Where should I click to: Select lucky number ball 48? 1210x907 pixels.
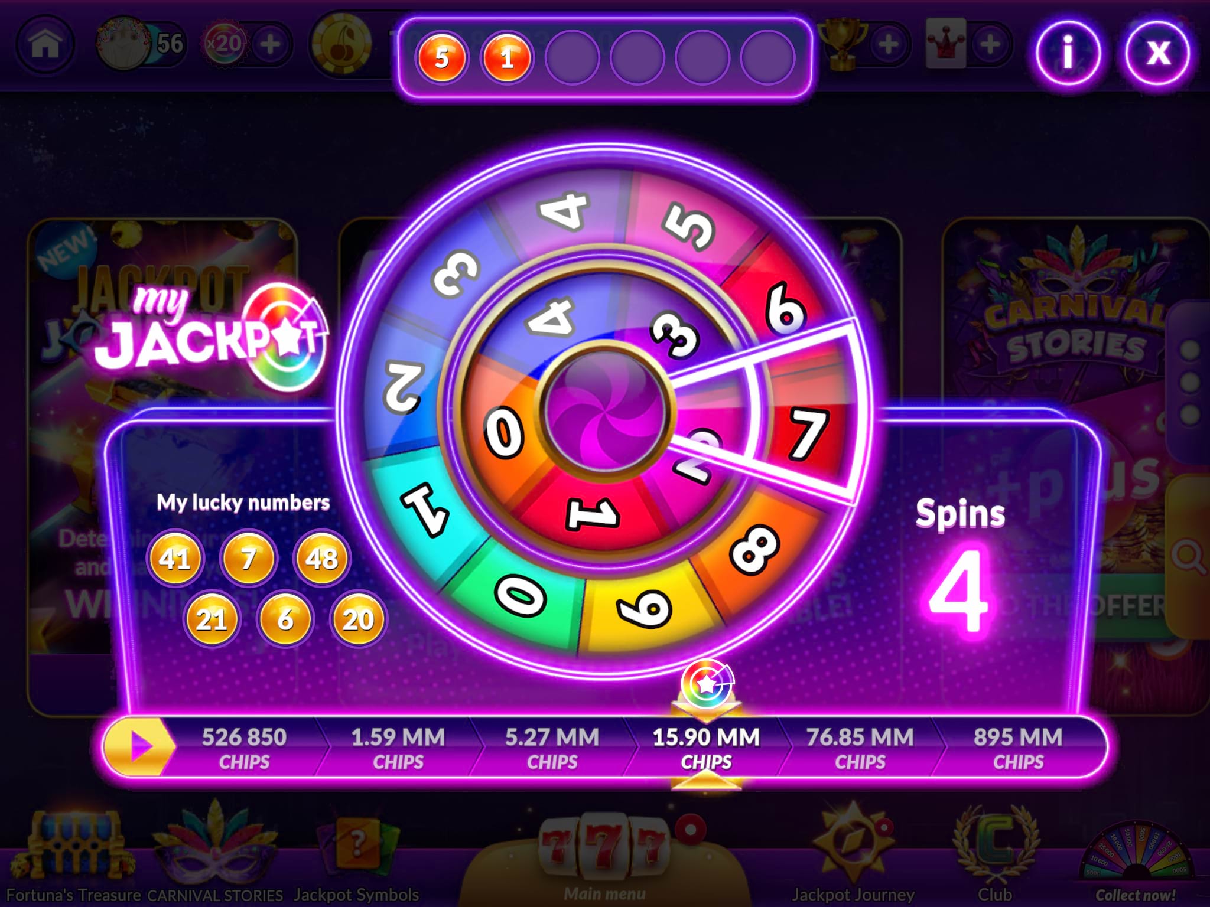coord(321,558)
